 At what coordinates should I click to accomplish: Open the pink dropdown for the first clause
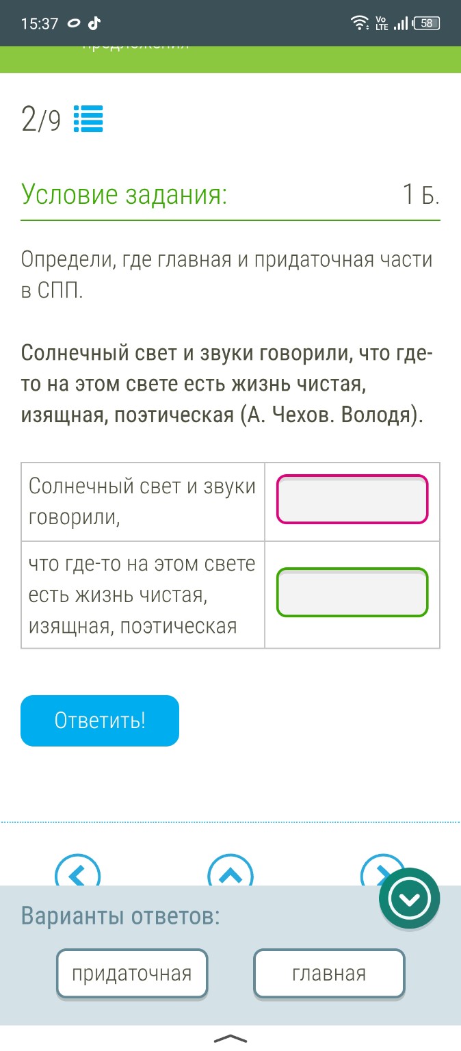pos(352,500)
